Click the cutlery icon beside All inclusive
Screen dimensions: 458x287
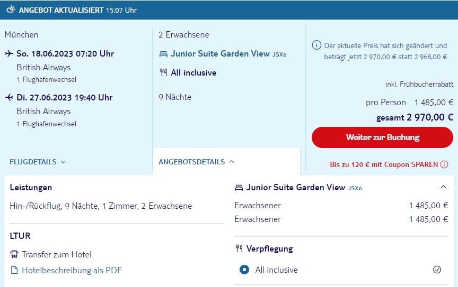pos(163,73)
